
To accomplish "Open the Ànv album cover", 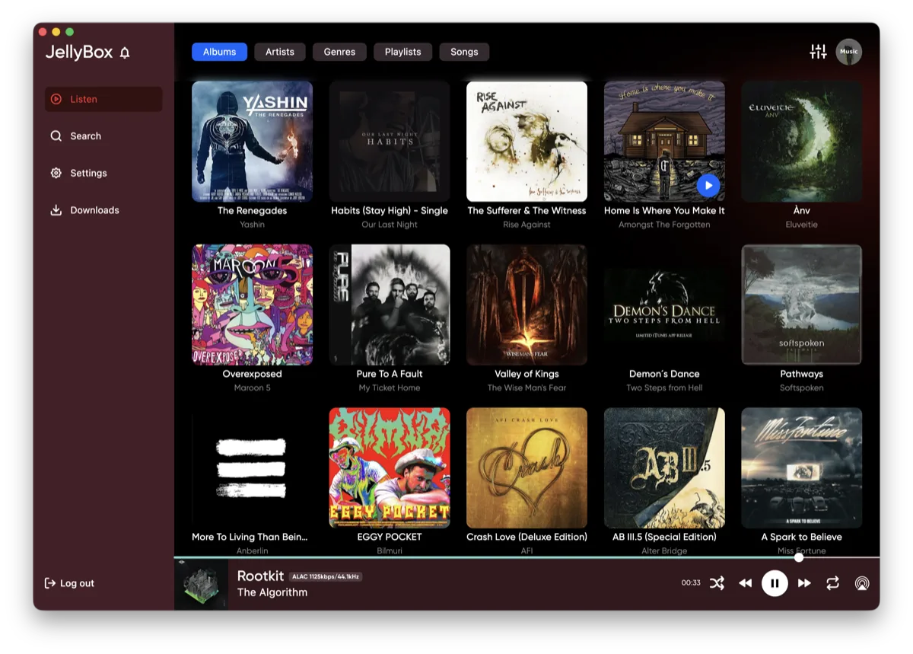I will pyautogui.click(x=801, y=142).
